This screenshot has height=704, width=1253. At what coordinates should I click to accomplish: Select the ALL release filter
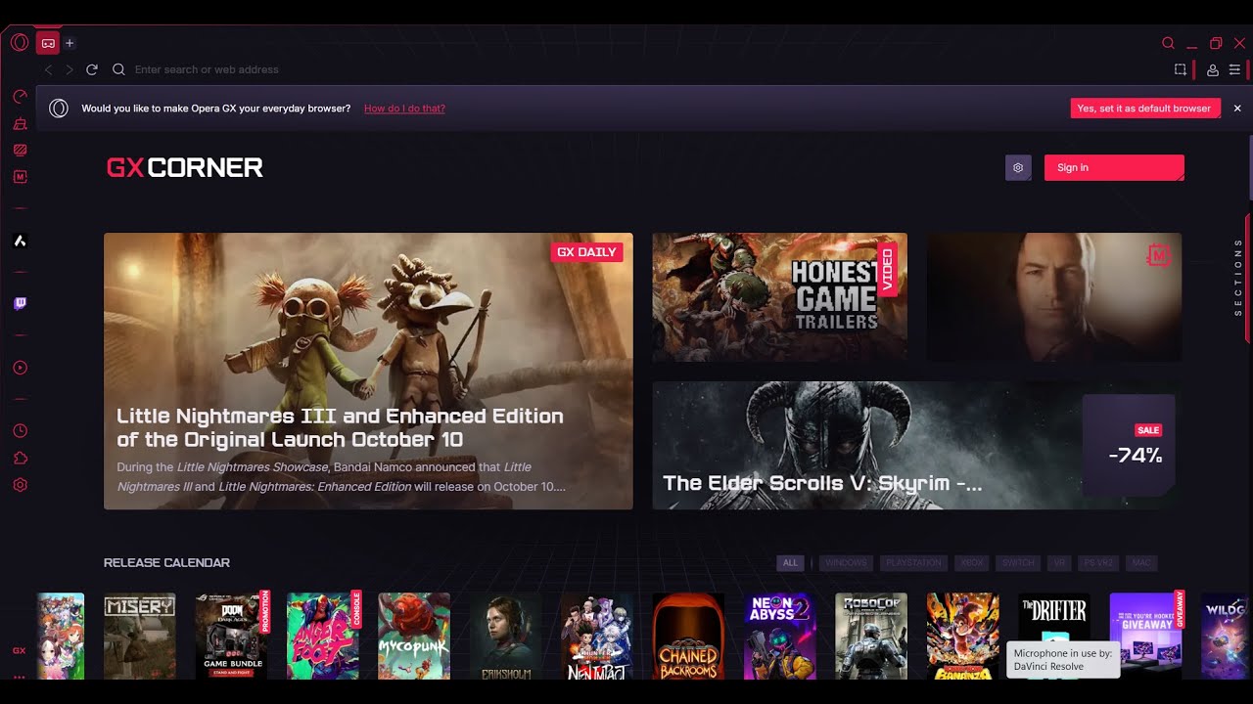click(x=791, y=563)
